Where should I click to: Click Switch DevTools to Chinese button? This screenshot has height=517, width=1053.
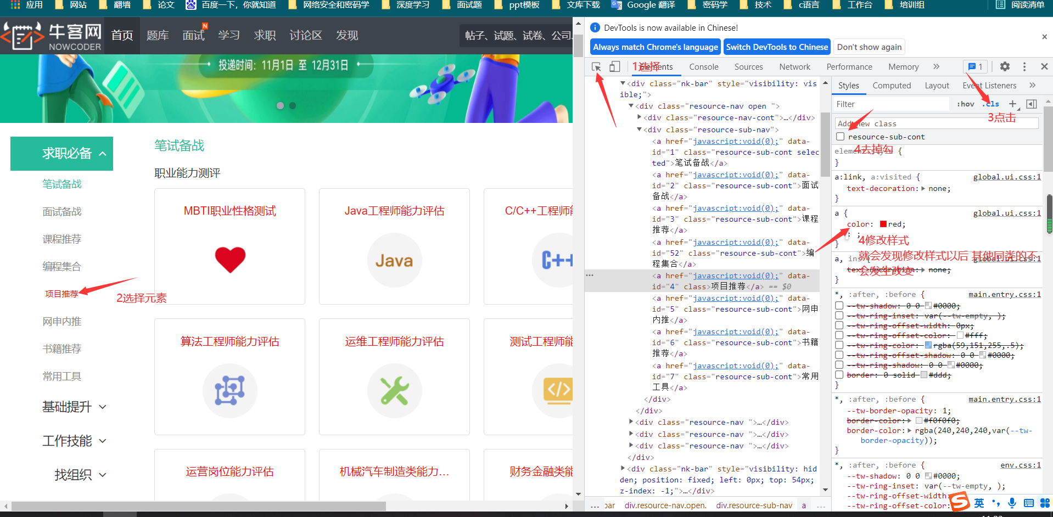point(777,47)
